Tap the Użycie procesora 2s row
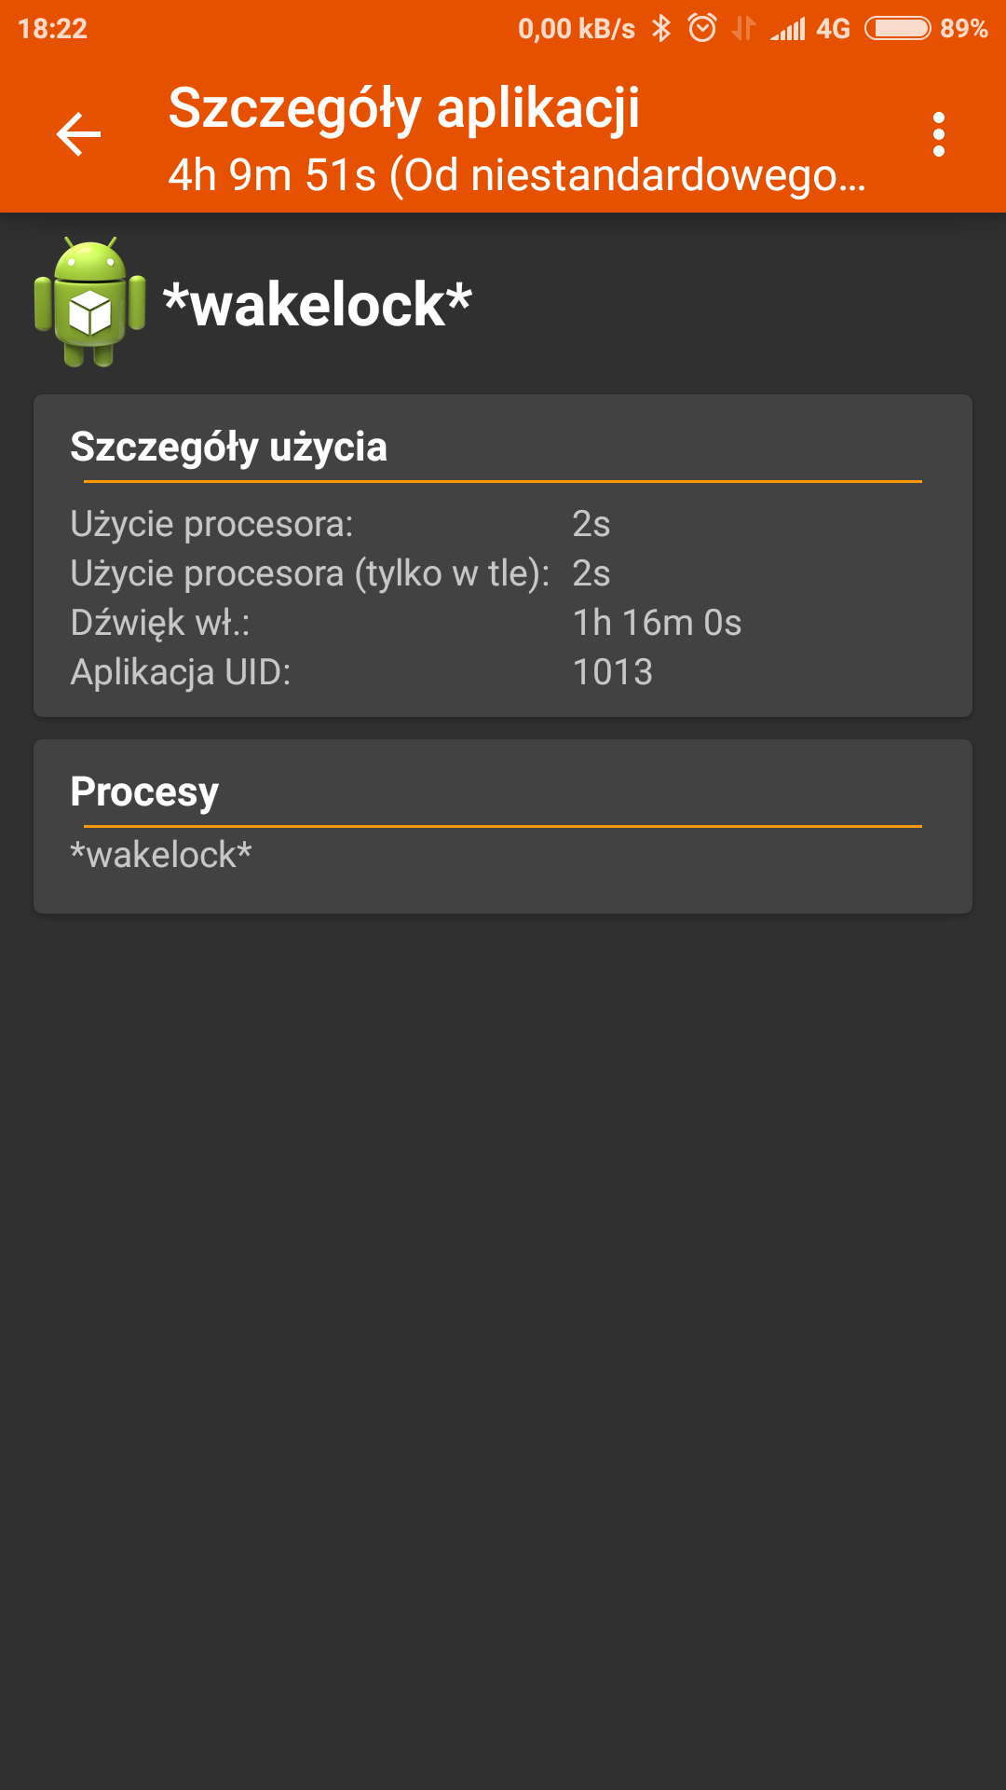Viewport: 1006px width, 1790px height. (340, 524)
